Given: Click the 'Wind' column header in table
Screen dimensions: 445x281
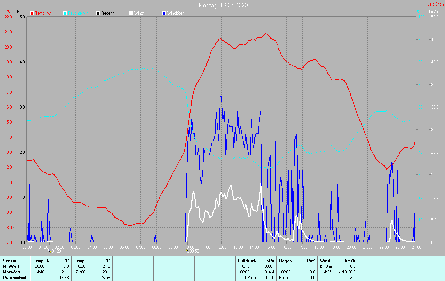Looking at the screenshot, I should coord(325,261).
